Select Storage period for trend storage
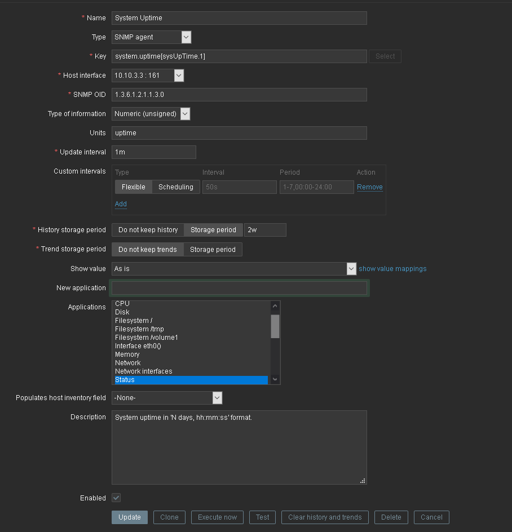512x532 pixels. (x=213, y=250)
